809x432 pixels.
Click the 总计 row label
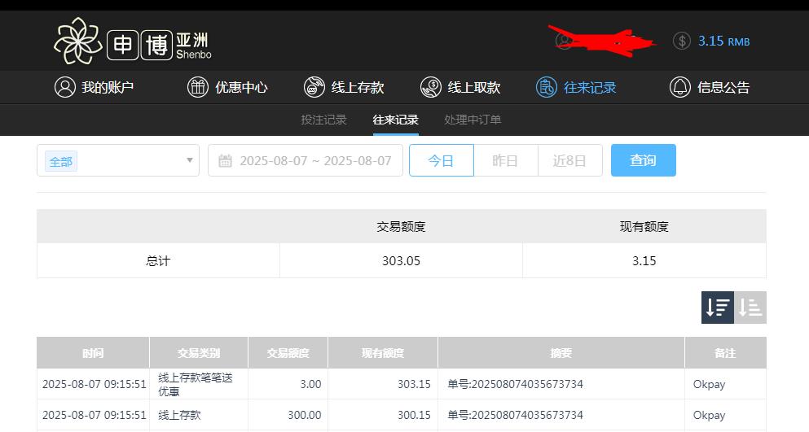(158, 261)
